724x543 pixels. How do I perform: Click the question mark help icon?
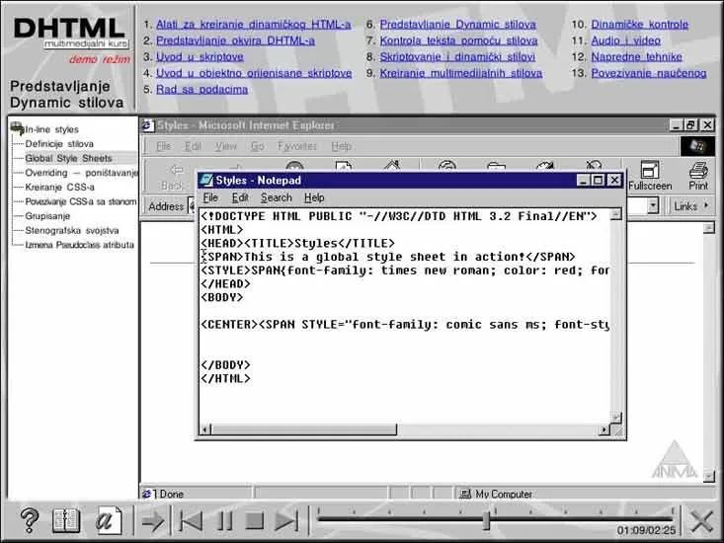[x=30, y=520]
